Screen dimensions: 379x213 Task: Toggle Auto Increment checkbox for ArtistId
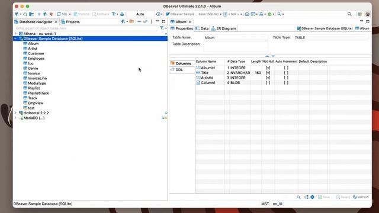(286, 78)
